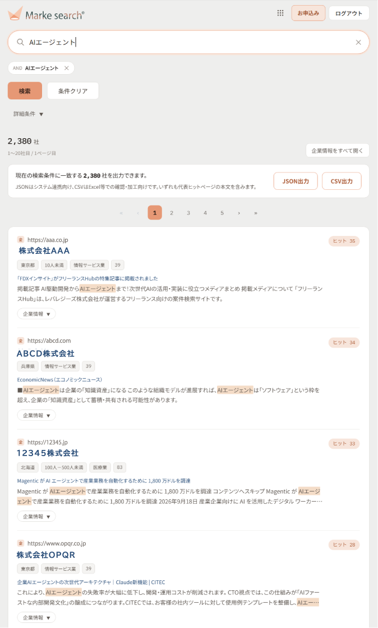Click the https://12345.jp URL
The image size is (378, 628).
click(47, 442)
